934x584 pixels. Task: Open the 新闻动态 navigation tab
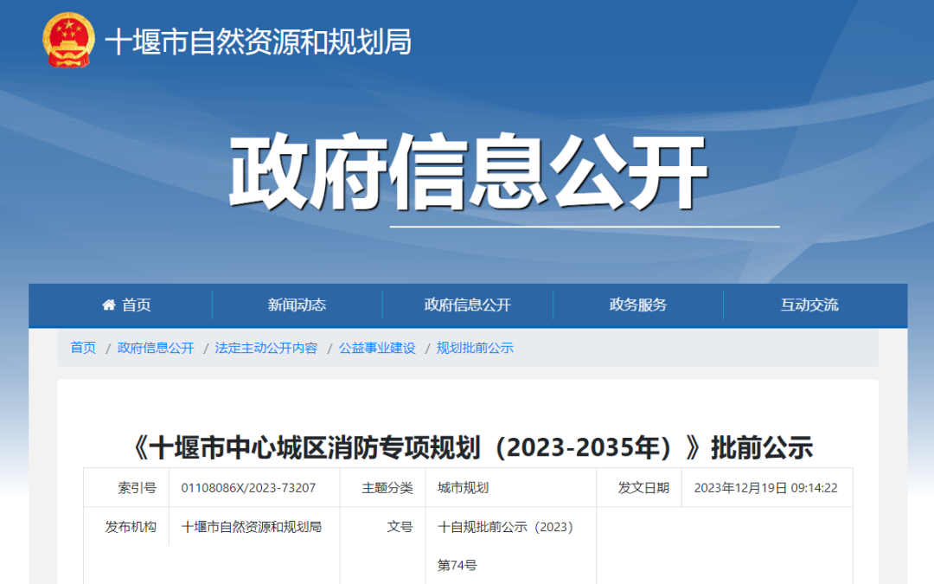pyautogui.click(x=297, y=305)
